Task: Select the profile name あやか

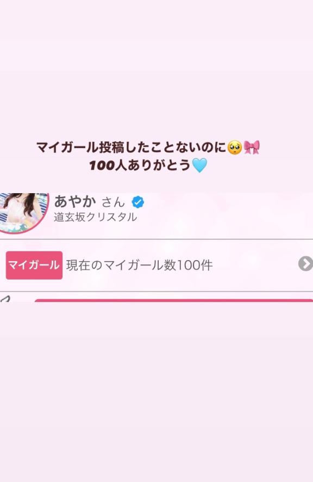Action: 75,202
